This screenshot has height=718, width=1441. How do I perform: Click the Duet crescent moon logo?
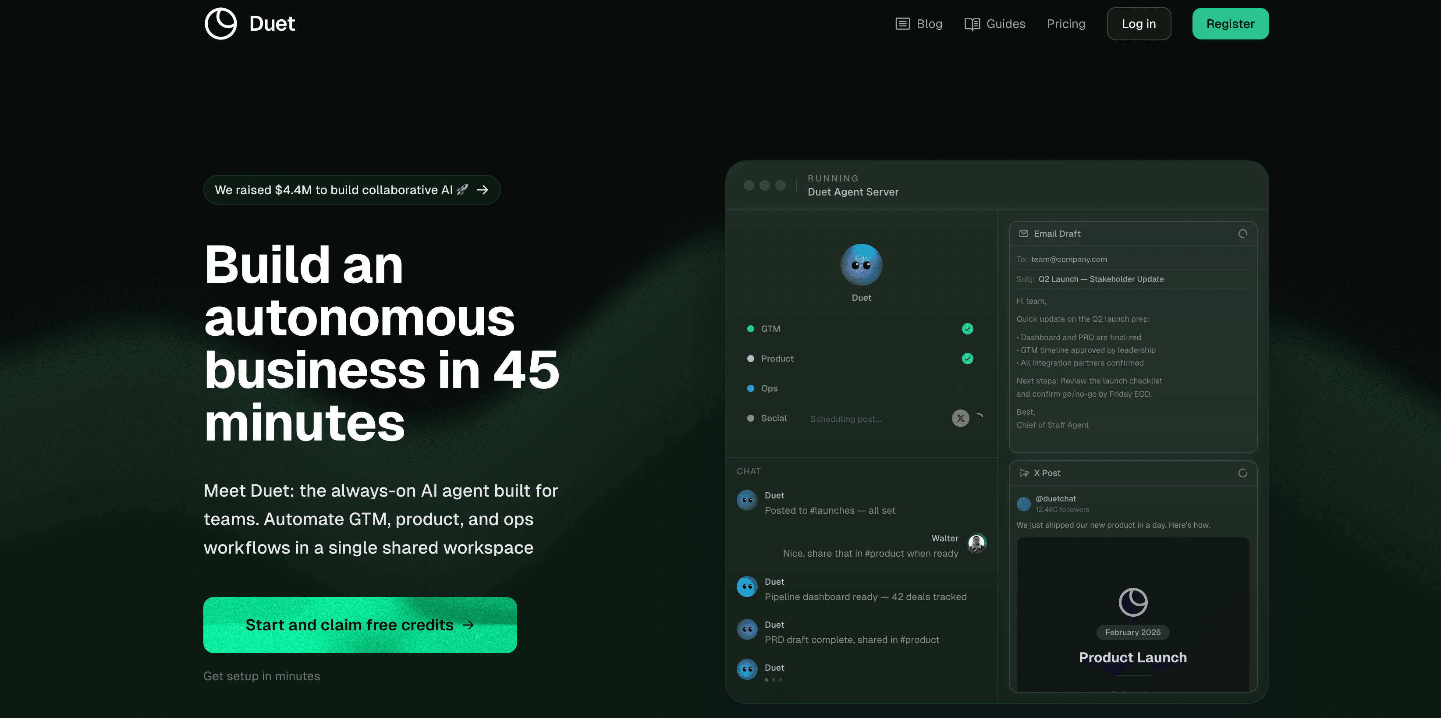pyautogui.click(x=220, y=23)
